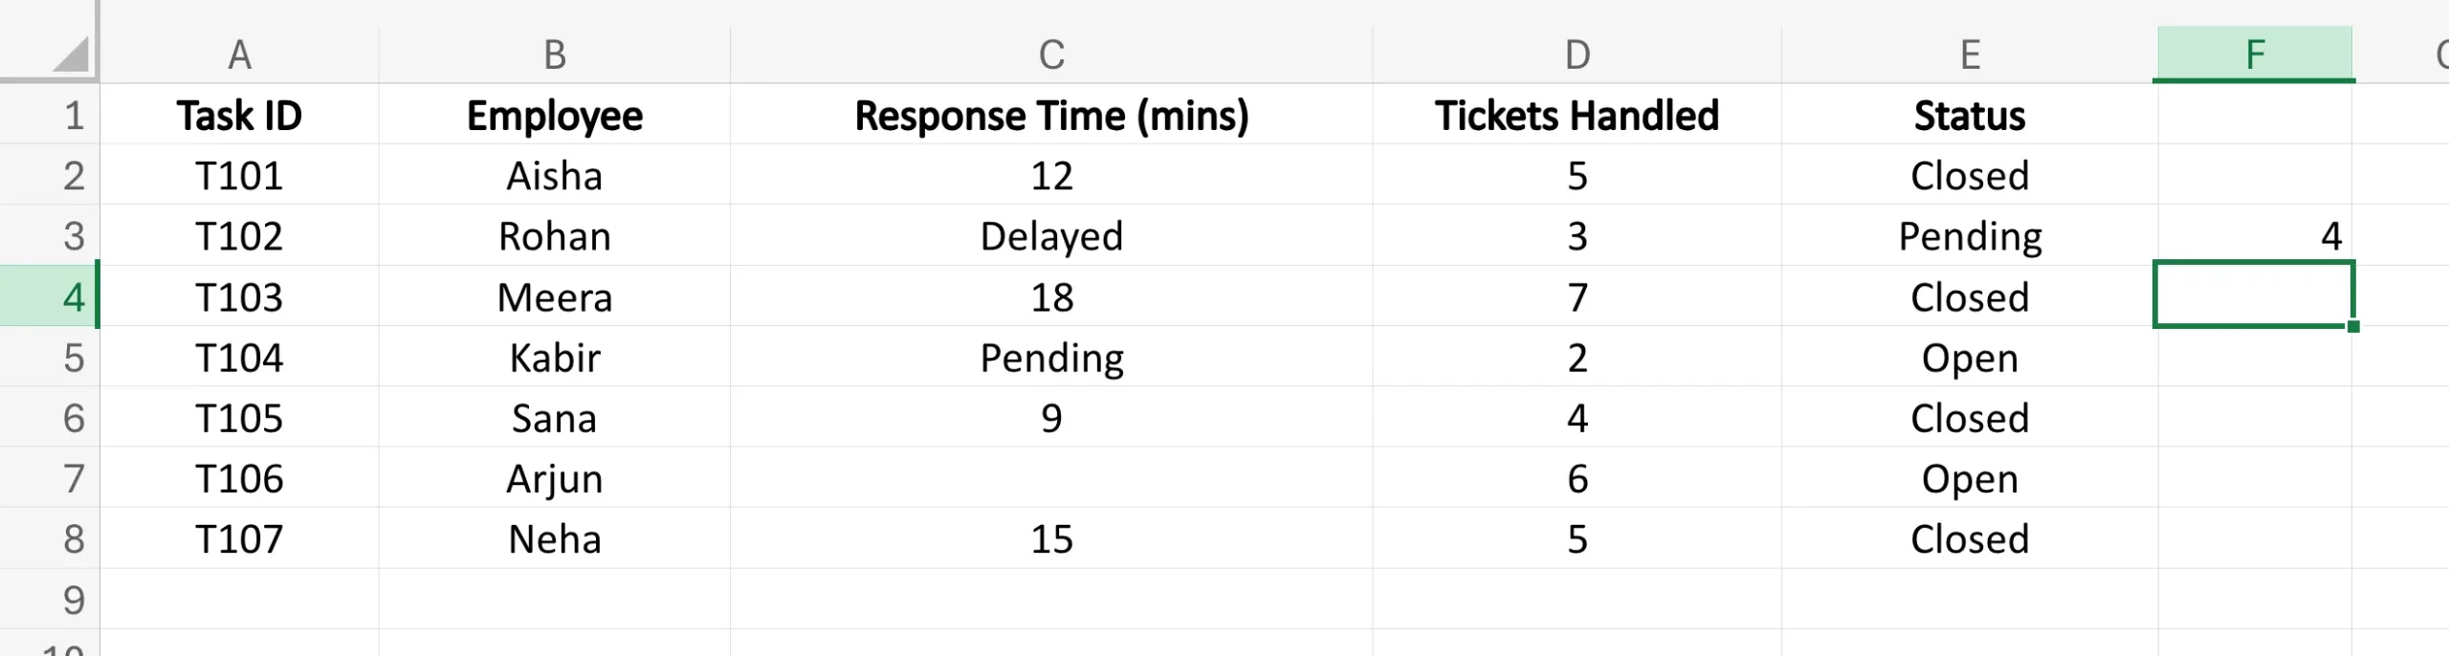
Task: Select column B header
Action: [x=555, y=55]
